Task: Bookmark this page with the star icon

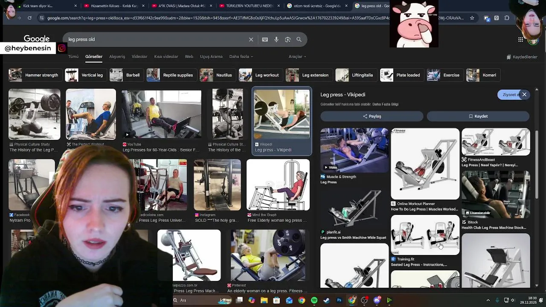Action: coord(472,18)
